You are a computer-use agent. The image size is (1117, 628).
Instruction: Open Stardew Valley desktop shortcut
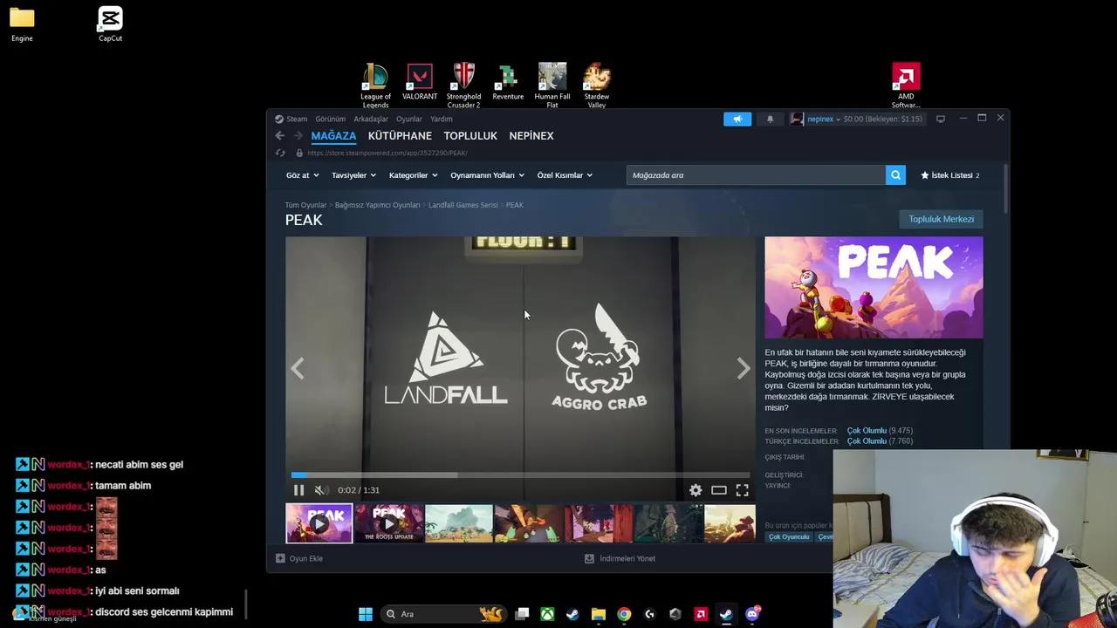597,85
